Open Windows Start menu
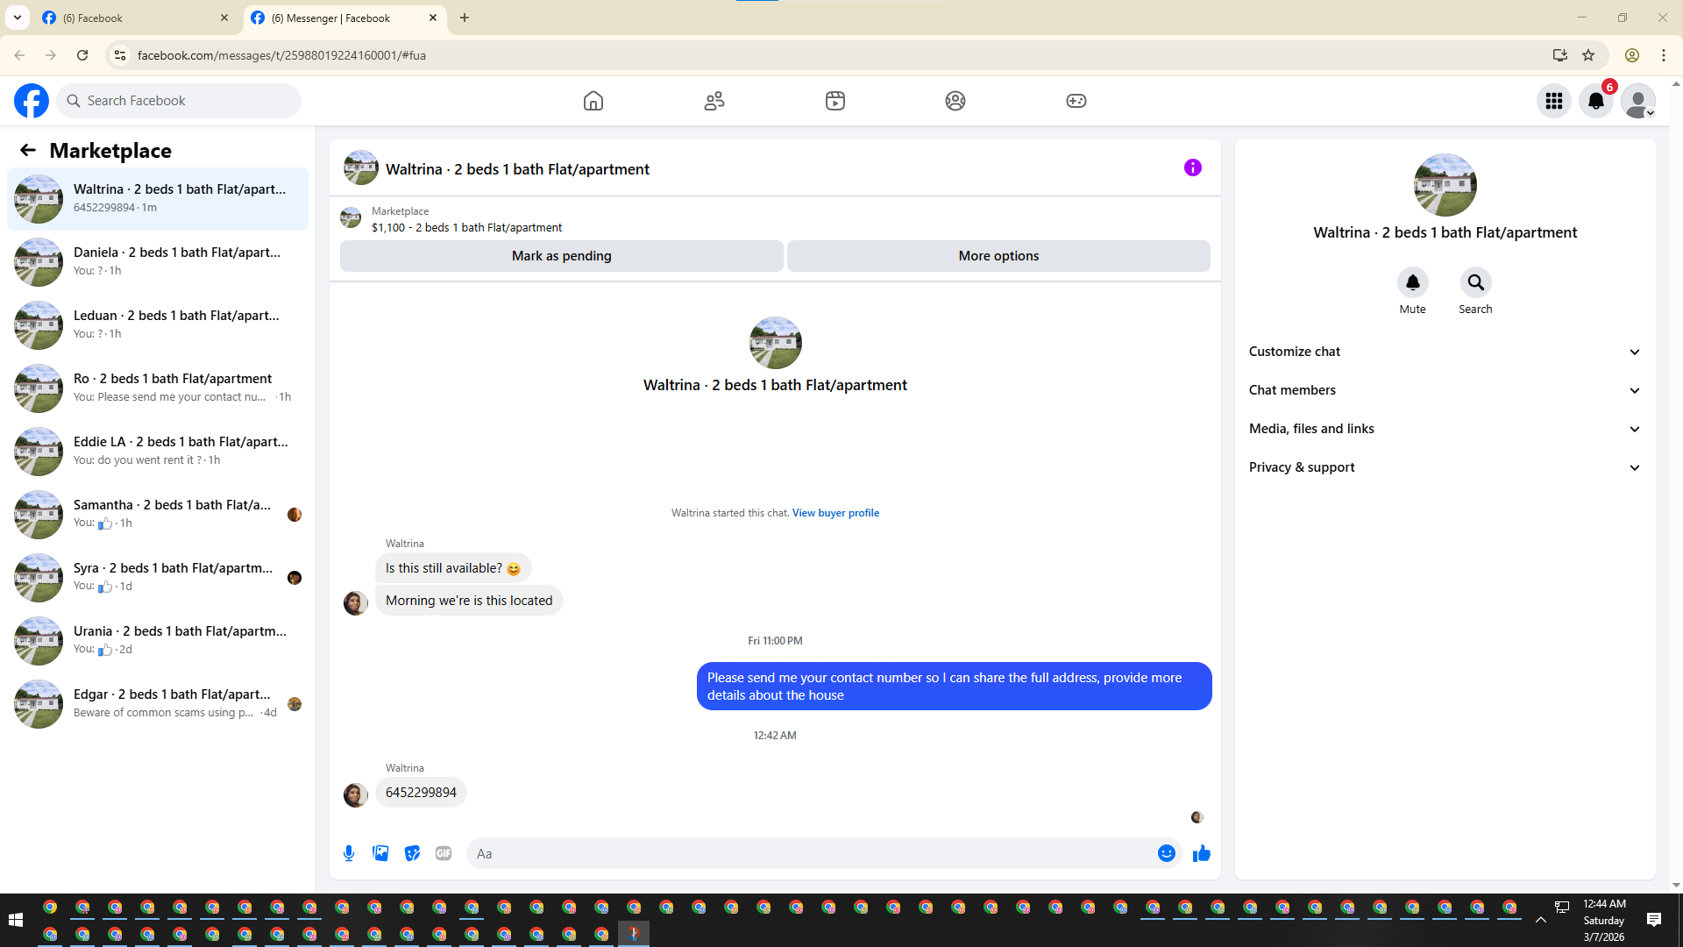 pos(15,919)
